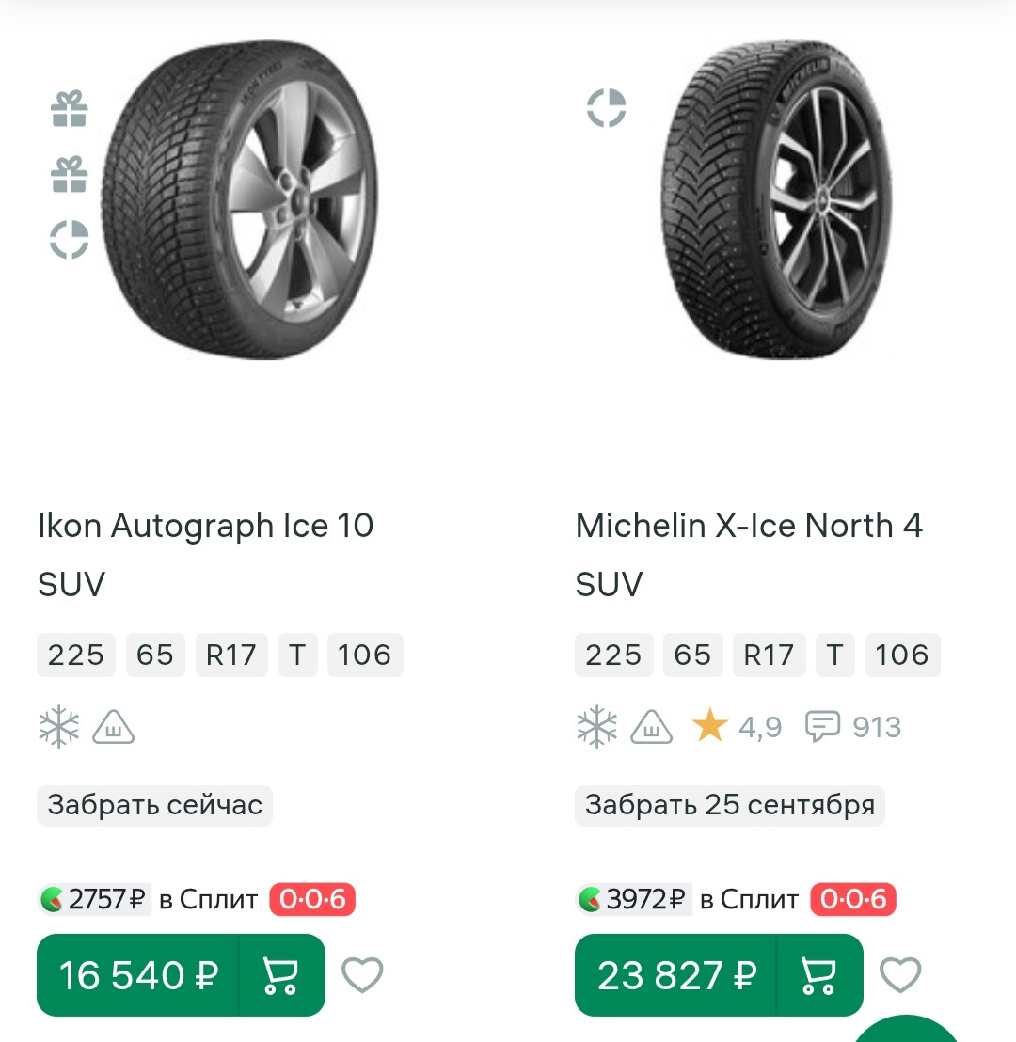Click the 23 827 ₽ price button
The width and height of the screenshot is (1016, 1042).
click(x=676, y=975)
